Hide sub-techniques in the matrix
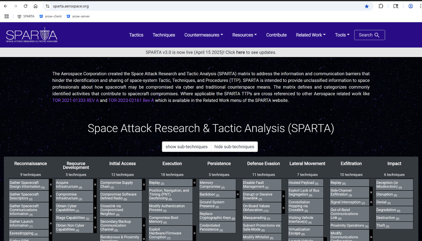Screen dimensions: 422x241 234,147
